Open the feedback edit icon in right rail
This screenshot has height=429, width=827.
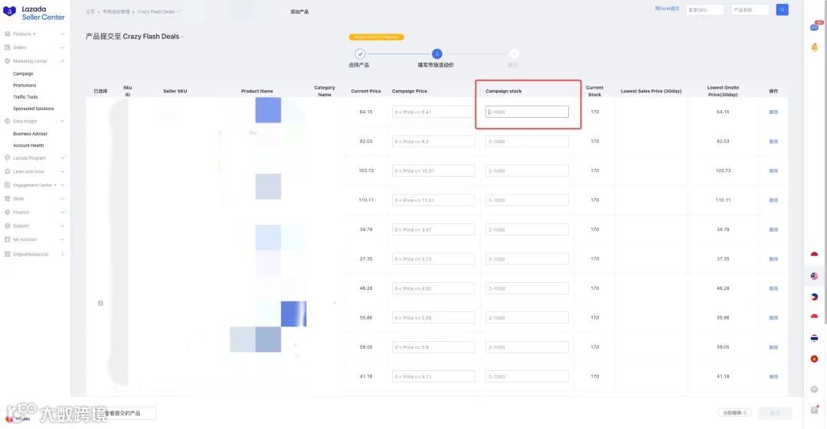814,410
